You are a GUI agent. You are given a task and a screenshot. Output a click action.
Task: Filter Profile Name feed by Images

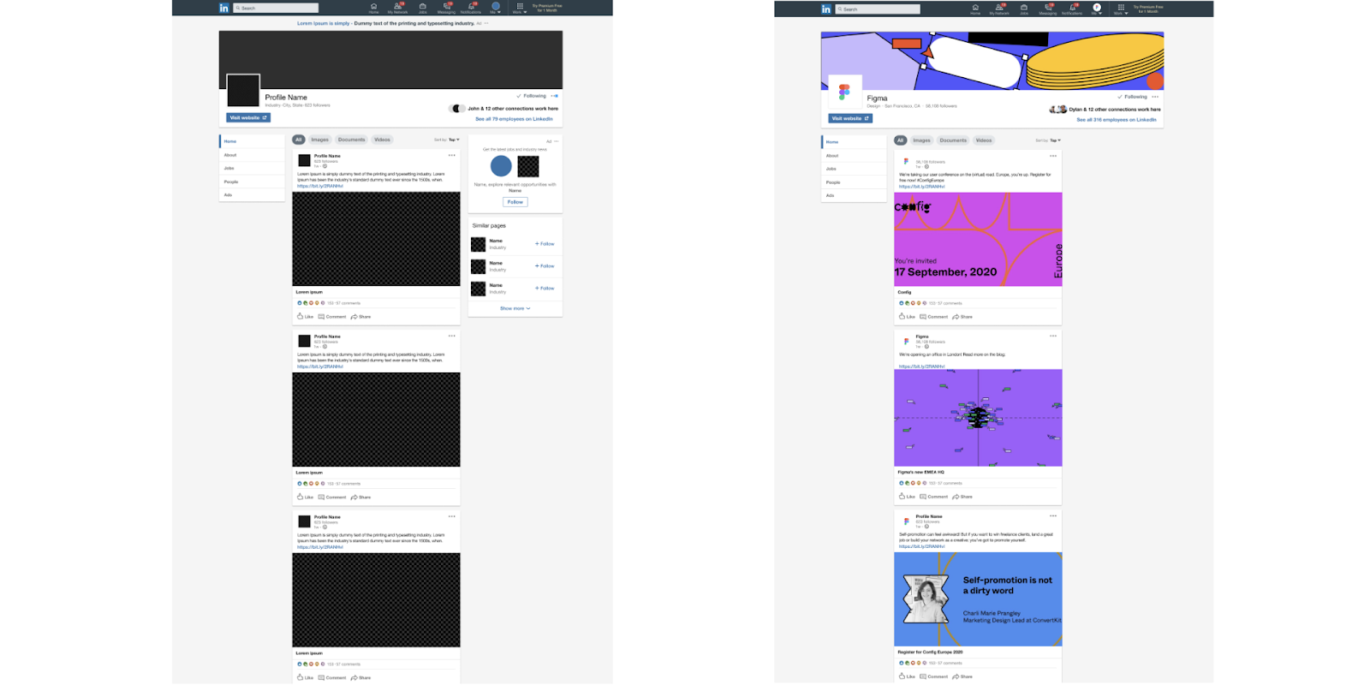click(x=320, y=140)
